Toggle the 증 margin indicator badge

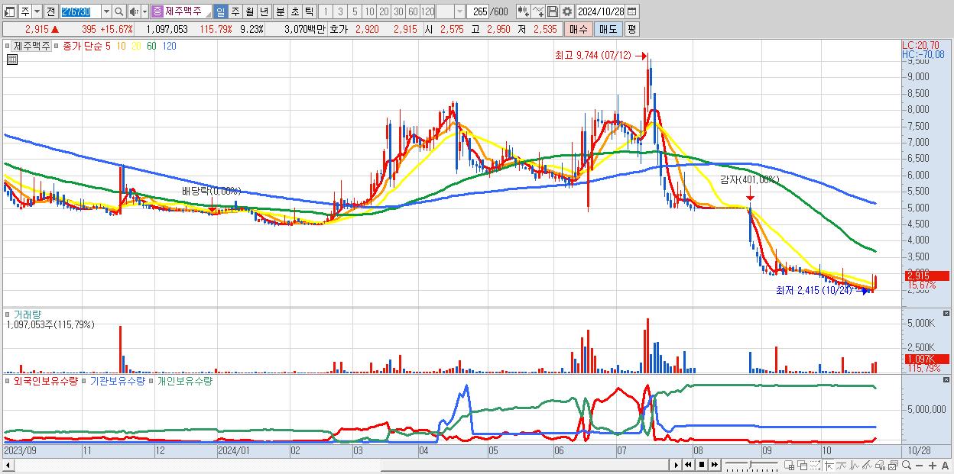tap(157, 11)
